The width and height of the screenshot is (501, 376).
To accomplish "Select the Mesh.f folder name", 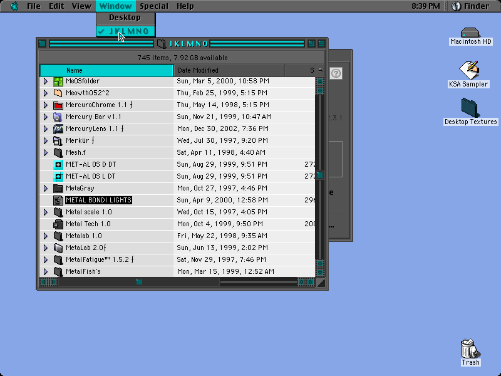I will pyautogui.click(x=76, y=152).
